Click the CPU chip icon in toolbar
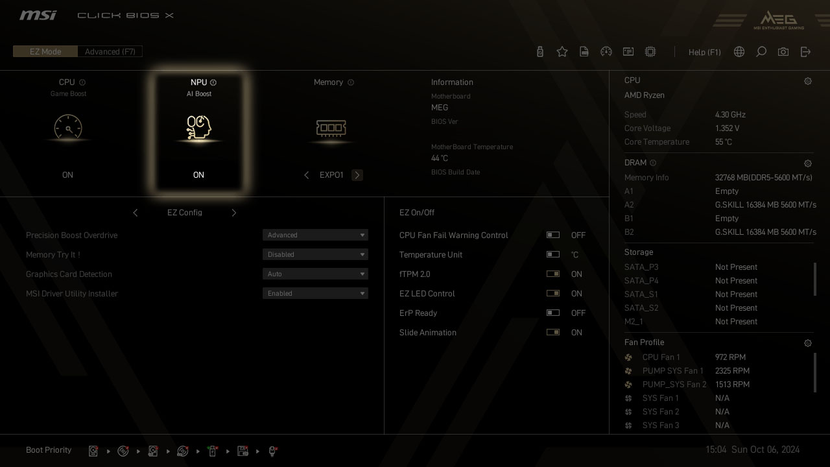This screenshot has width=830, height=467. point(650,52)
